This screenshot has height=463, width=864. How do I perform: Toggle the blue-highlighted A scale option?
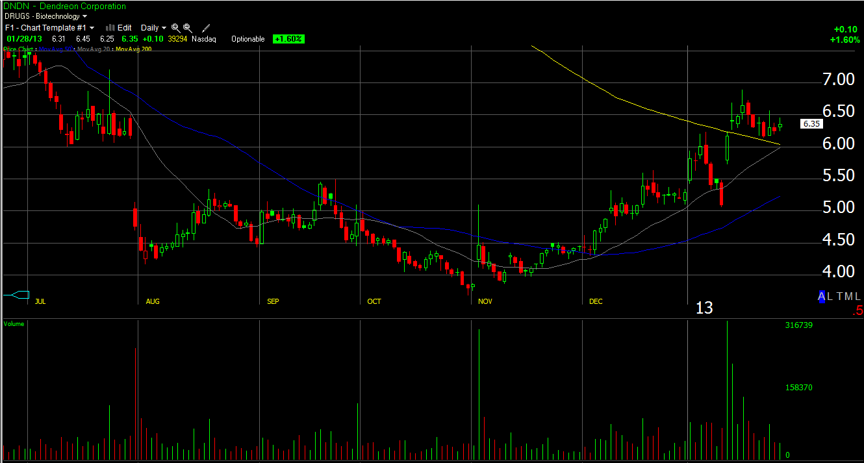click(x=822, y=296)
